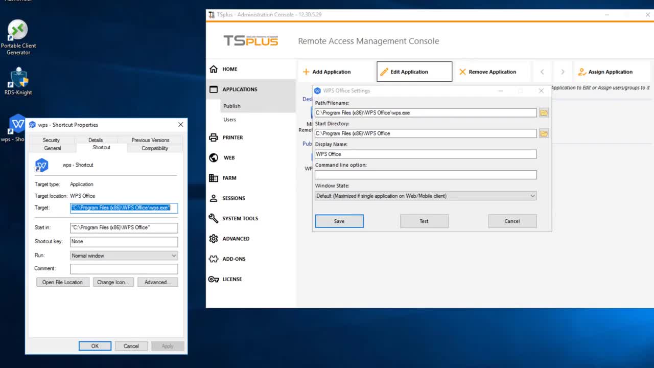Click the Home house icon in sidebar
Screen dimensions: 654x368
[x=214, y=69]
